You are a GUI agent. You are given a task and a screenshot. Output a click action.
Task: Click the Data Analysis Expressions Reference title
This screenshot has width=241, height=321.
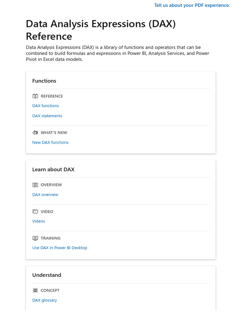pyautogui.click(x=100, y=30)
